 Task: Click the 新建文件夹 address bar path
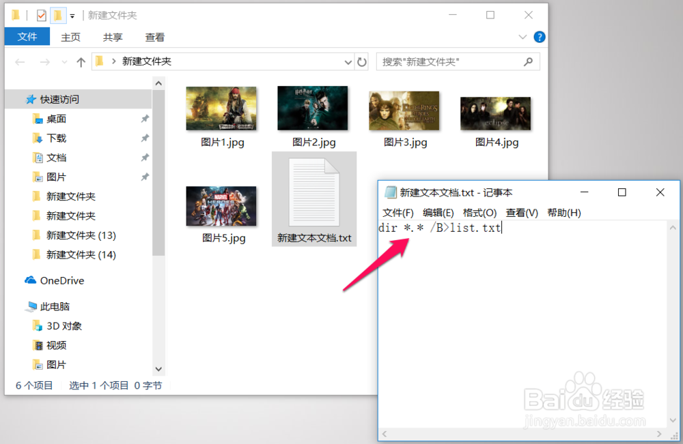tap(147, 61)
